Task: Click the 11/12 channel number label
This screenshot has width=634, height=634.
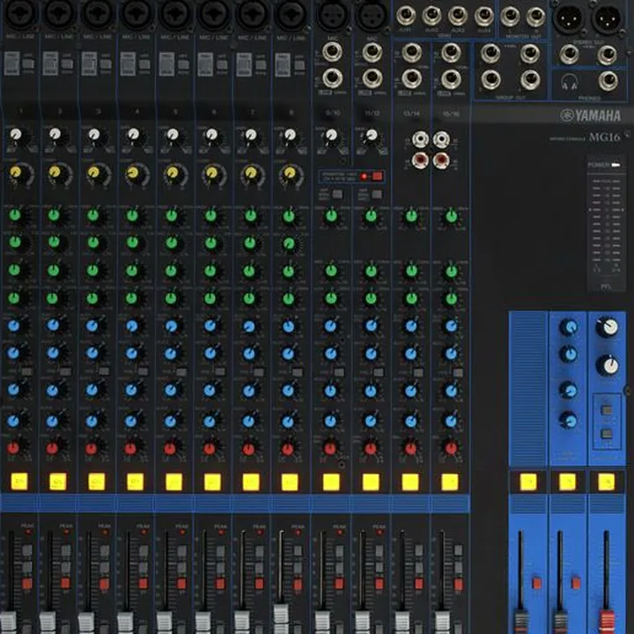Action: pyautogui.click(x=372, y=114)
